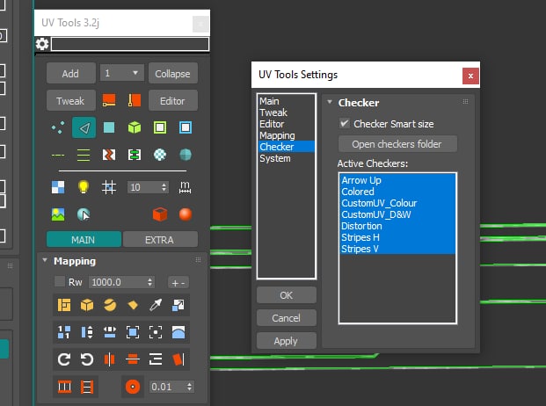Select the face triangle selection icon

[x=84, y=127]
